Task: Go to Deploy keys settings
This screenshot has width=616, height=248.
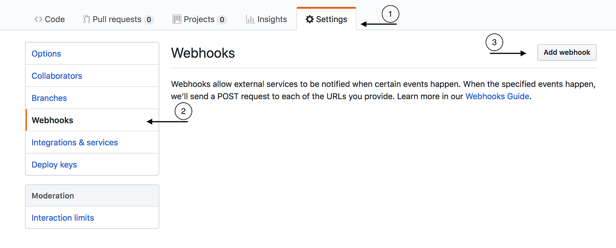Action: click(54, 165)
